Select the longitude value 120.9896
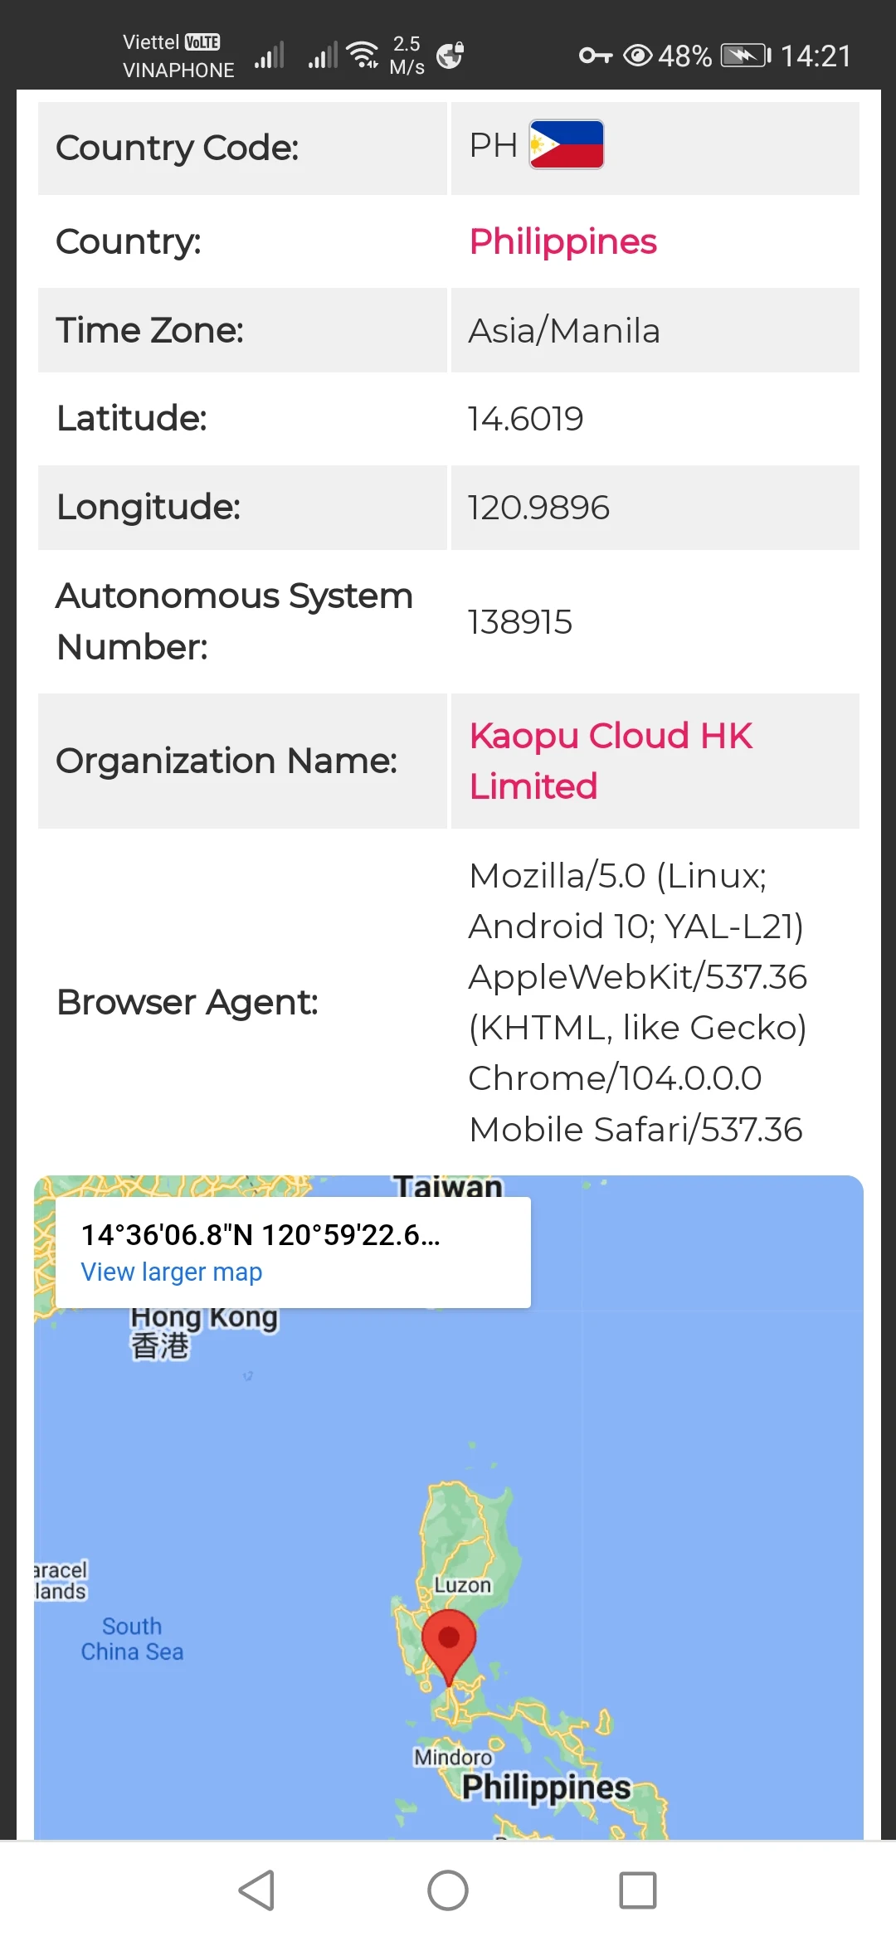This screenshot has width=896, height=1941. click(538, 508)
